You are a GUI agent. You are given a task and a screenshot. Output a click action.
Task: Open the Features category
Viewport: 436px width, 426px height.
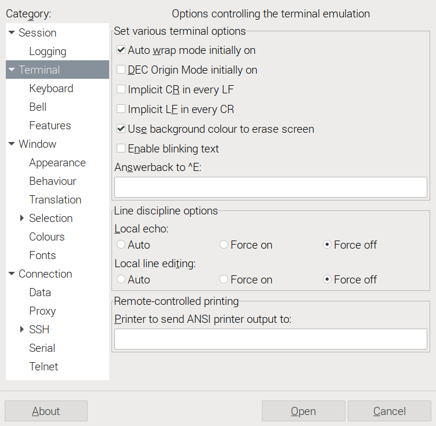(50, 125)
